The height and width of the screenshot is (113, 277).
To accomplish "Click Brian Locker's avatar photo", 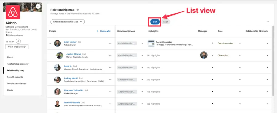I will pyautogui.click(x=57, y=43).
